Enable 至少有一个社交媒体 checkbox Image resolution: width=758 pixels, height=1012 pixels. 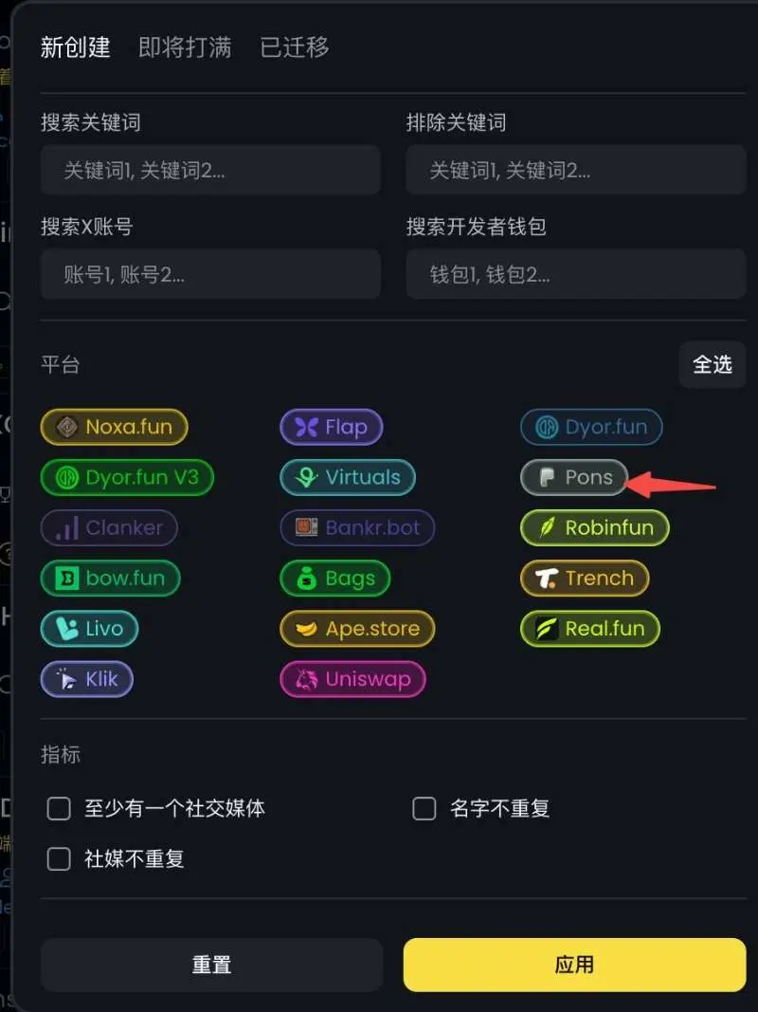pos(59,808)
